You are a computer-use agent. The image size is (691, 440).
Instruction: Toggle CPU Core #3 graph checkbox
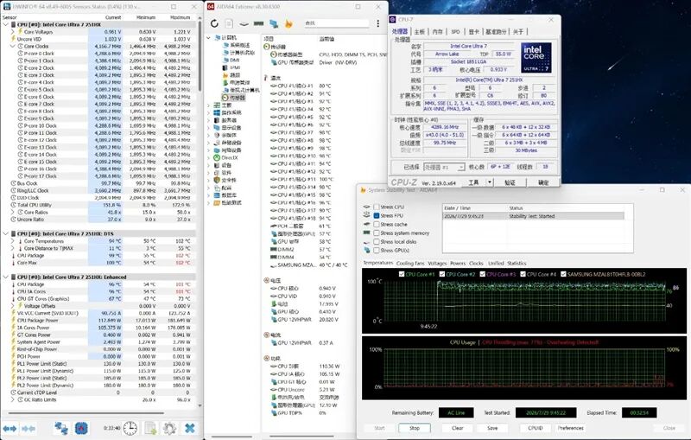tap(483, 274)
